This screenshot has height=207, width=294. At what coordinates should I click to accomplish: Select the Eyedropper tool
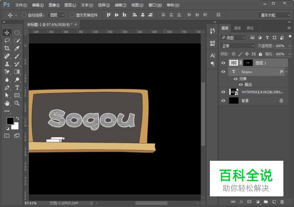tap(17, 48)
